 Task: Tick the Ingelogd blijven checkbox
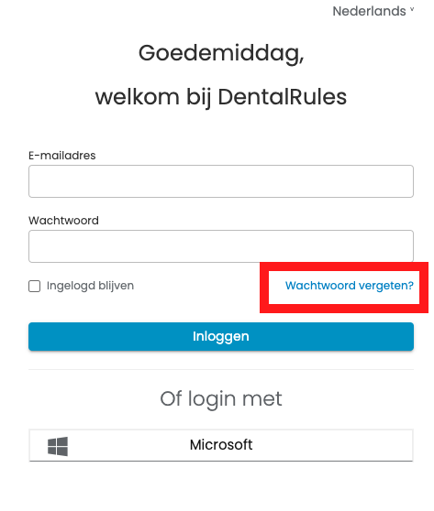34,286
